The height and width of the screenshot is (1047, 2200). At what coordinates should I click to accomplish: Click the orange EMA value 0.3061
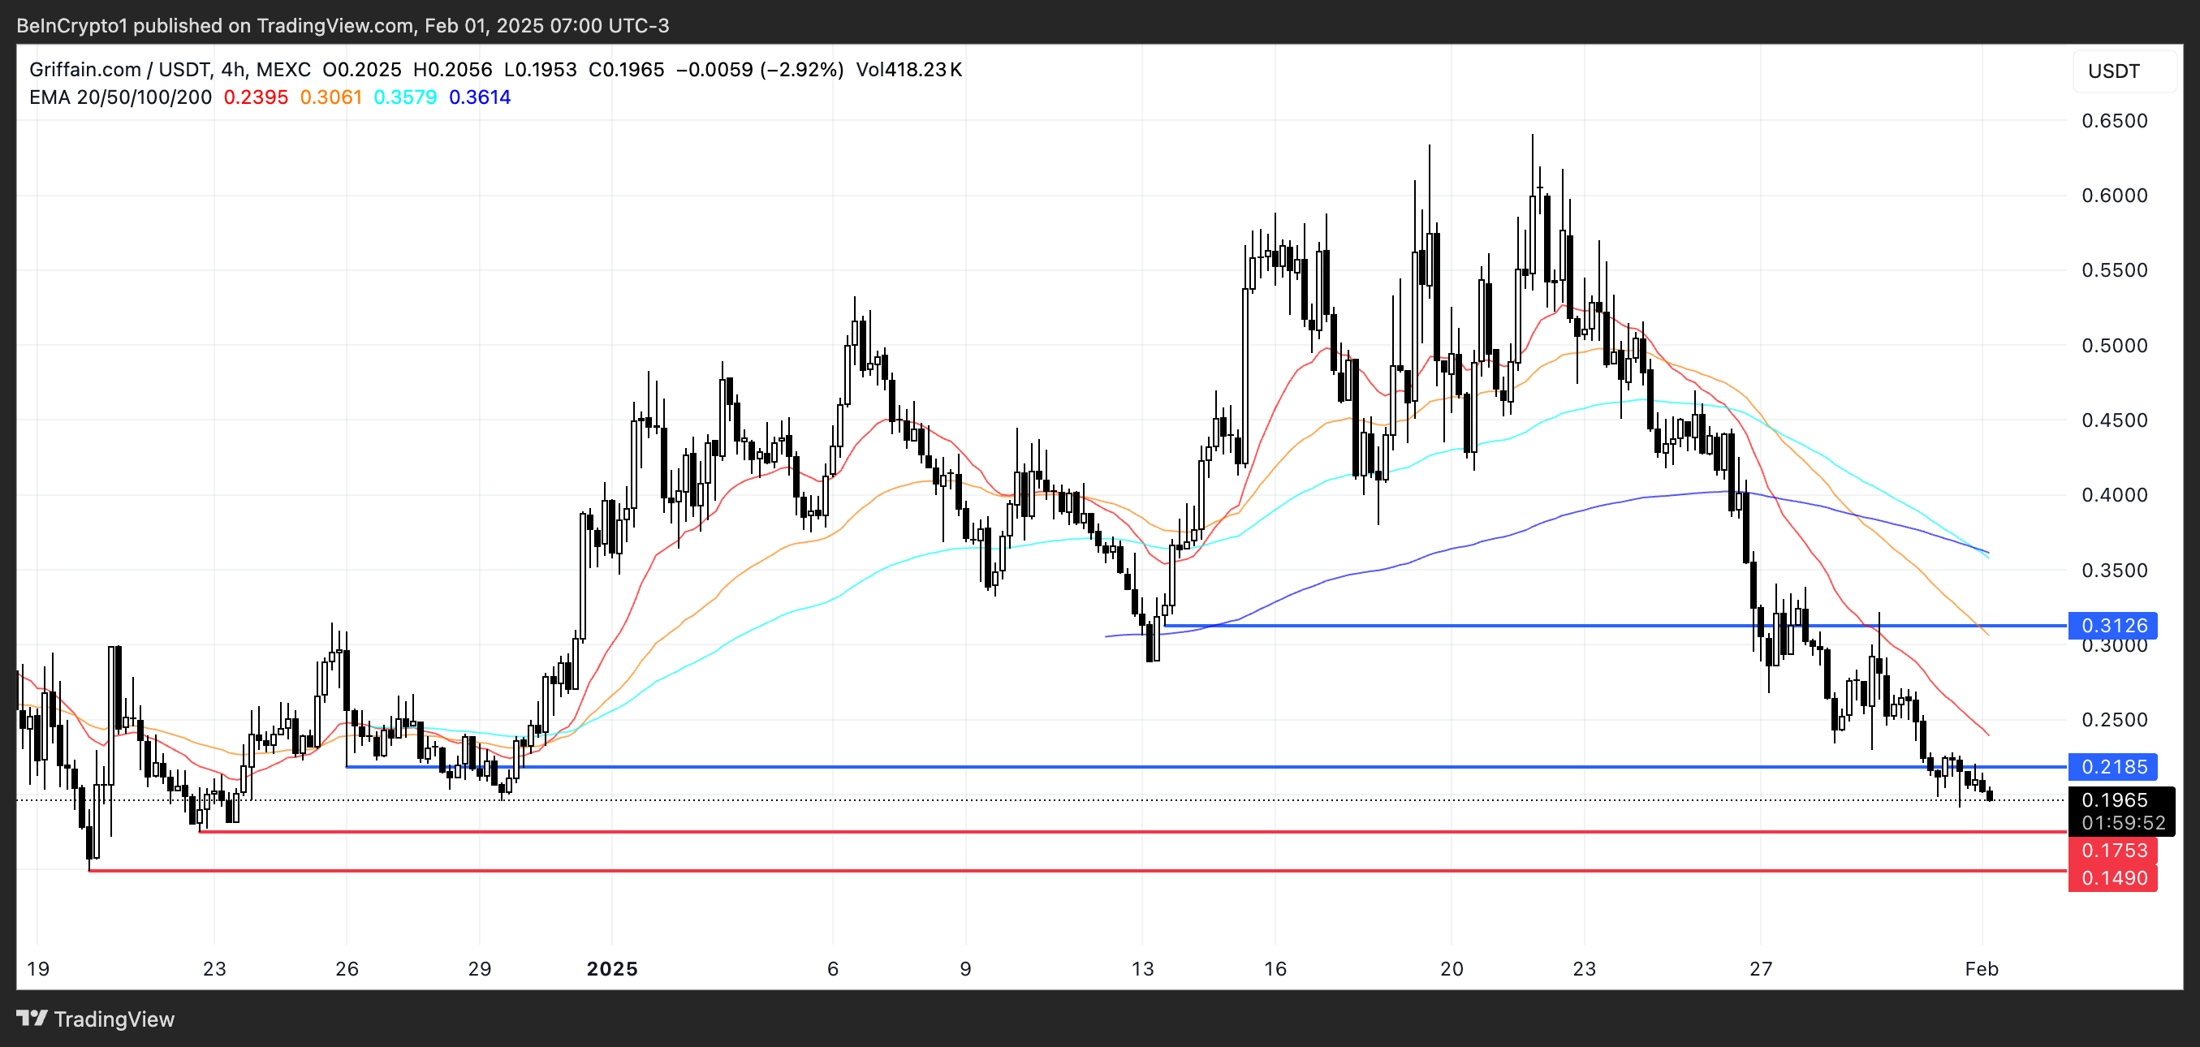coord(330,97)
